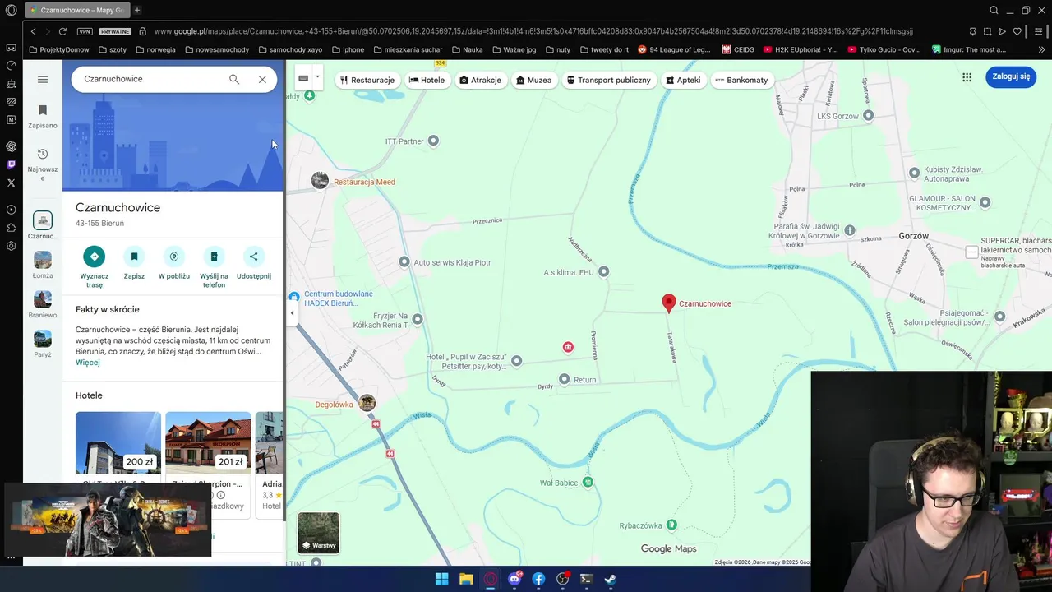This screenshot has height=592, width=1052.
Task: Click the Zapisz save place button
Action: (x=134, y=257)
